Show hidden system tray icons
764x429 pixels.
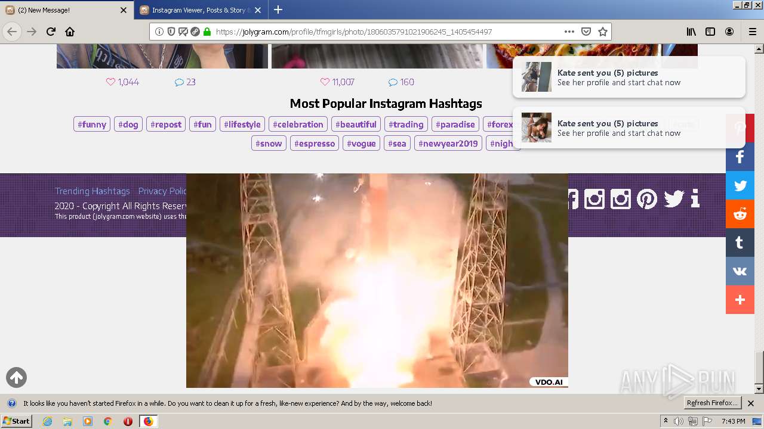[666, 421]
